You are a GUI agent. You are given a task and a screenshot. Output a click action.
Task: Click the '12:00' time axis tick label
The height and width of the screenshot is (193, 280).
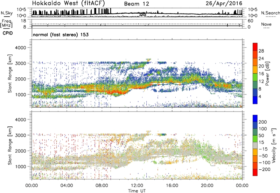coord(137,186)
